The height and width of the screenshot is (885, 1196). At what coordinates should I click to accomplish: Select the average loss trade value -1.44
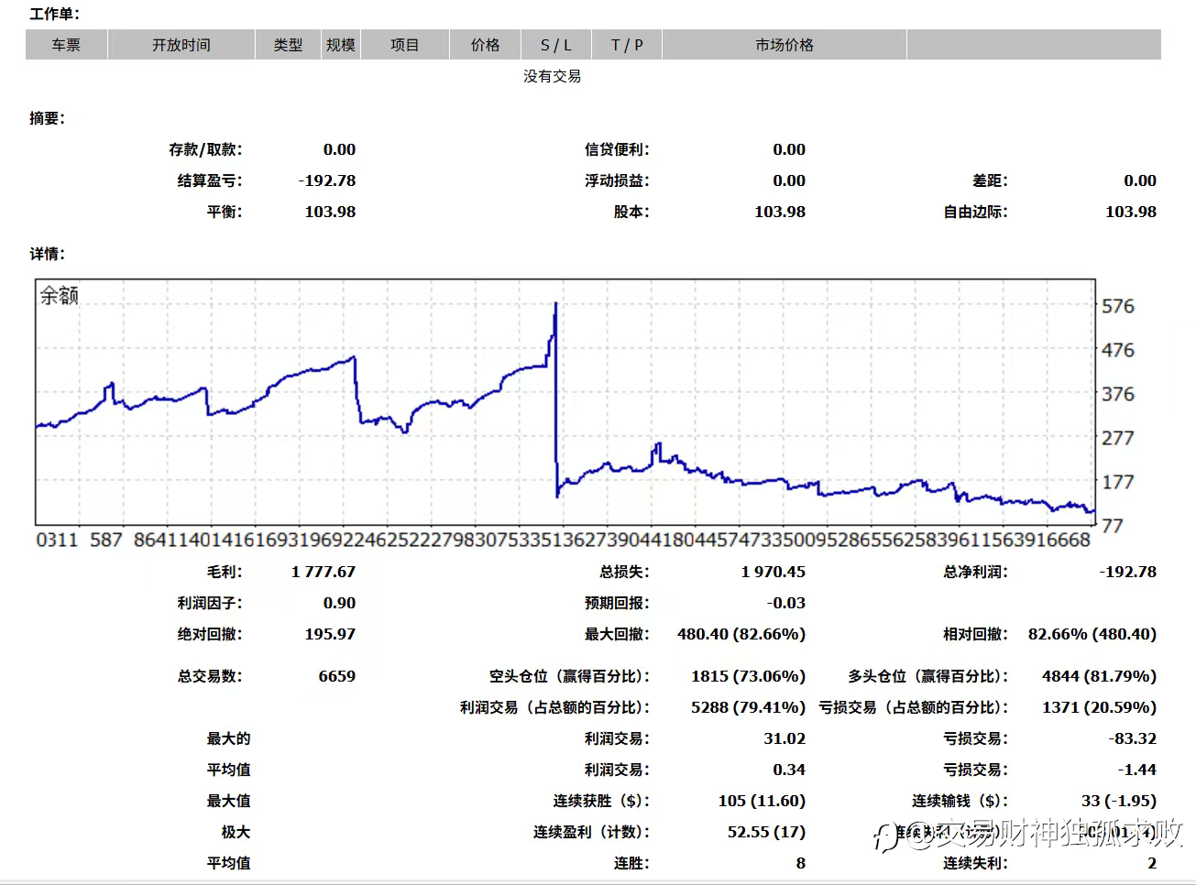click(x=1136, y=770)
